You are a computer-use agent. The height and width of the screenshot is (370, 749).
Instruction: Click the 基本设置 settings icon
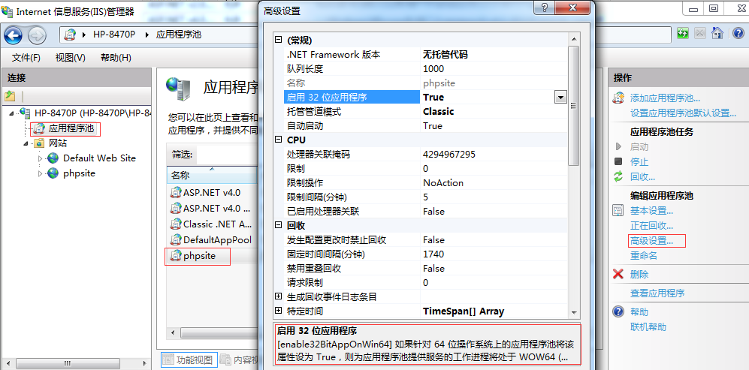[x=618, y=211]
